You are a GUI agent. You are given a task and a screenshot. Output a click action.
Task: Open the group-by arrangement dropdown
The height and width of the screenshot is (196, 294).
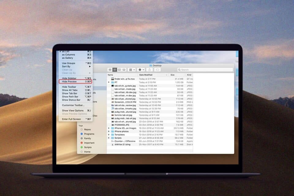(x=132, y=70)
